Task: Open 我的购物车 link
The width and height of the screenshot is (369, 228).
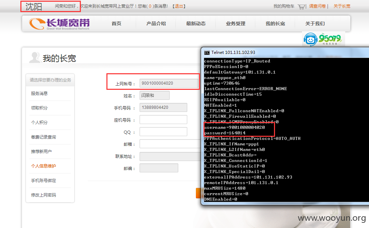Action: tap(284, 6)
